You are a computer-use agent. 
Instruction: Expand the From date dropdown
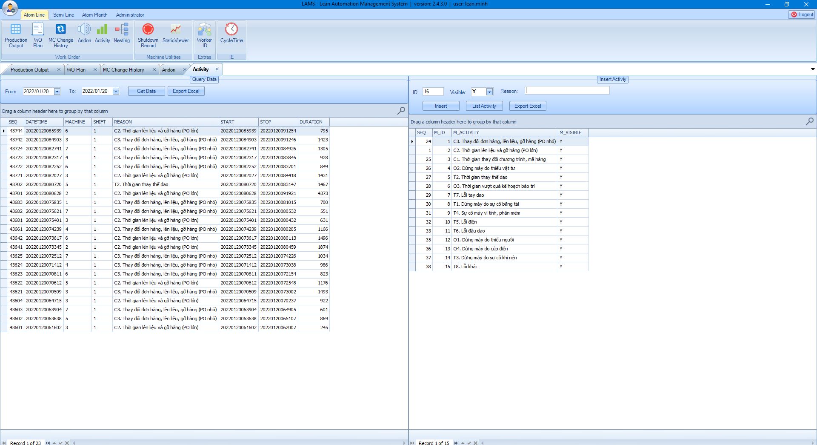tap(57, 92)
